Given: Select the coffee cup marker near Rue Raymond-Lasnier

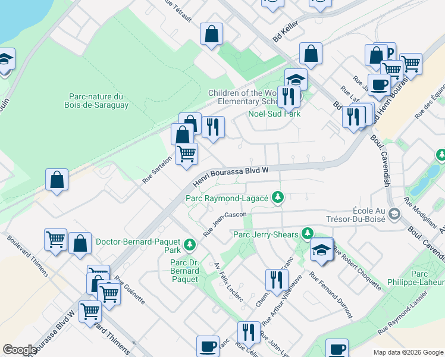Looking at the screenshot, I should pos(337,348).
